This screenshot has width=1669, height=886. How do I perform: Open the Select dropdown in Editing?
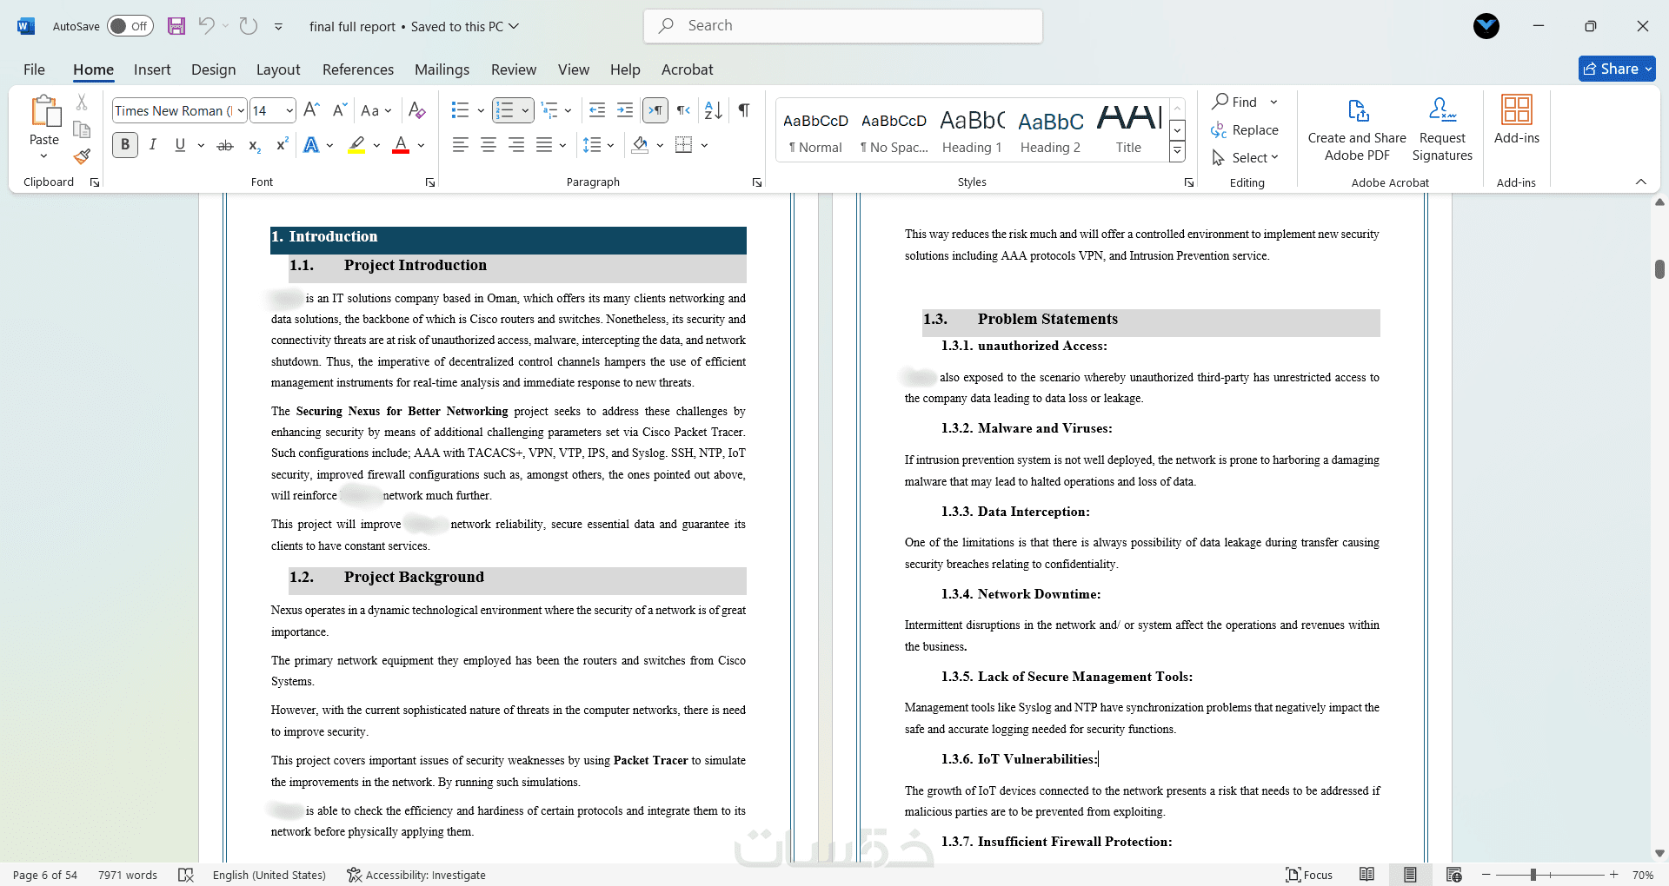coord(1246,157)
